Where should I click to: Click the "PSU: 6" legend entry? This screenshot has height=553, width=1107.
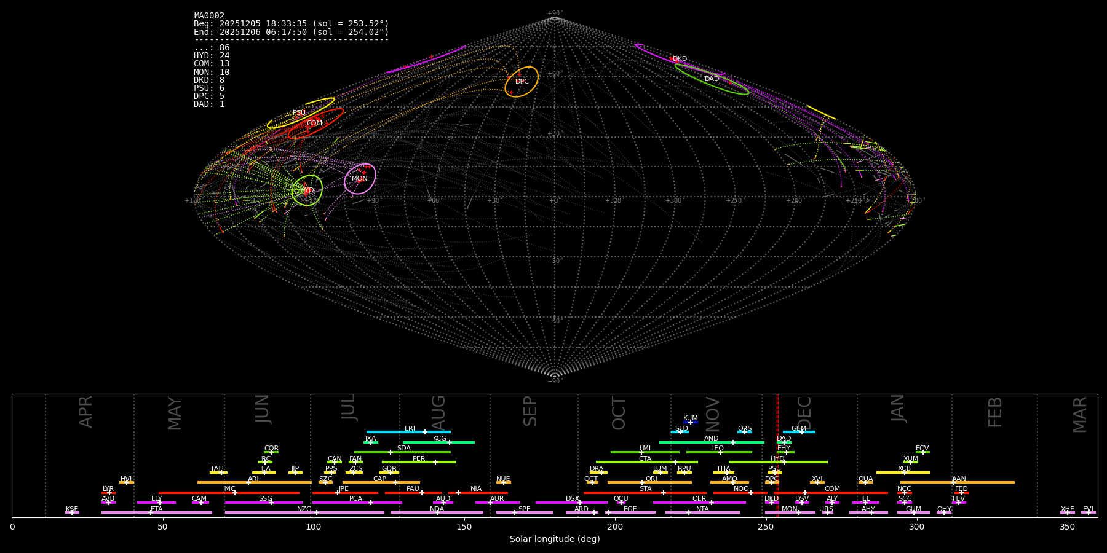209,88
